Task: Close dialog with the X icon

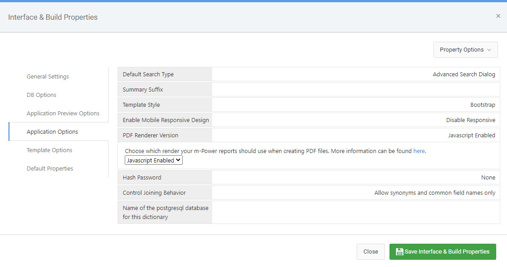Action: (498, 16)
